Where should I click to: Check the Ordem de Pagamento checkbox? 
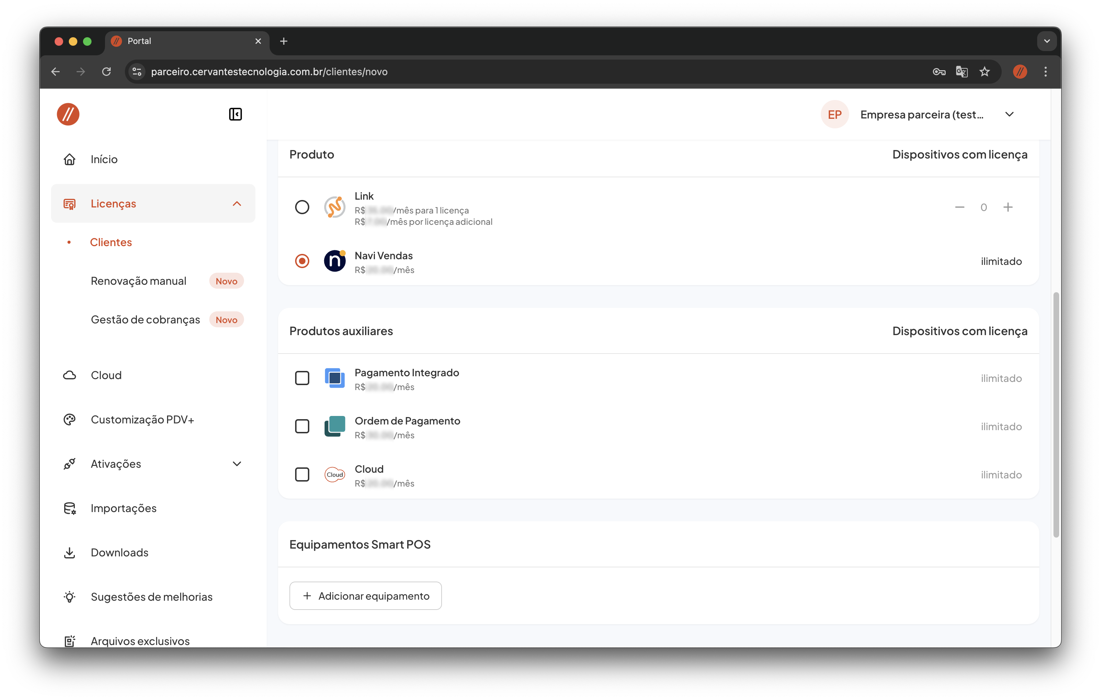point(302,427)
